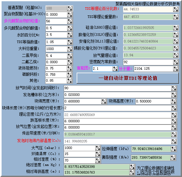182x177 pixels.
Task: Click stepper icon for 大料总重里
Action: click(70, 49)
